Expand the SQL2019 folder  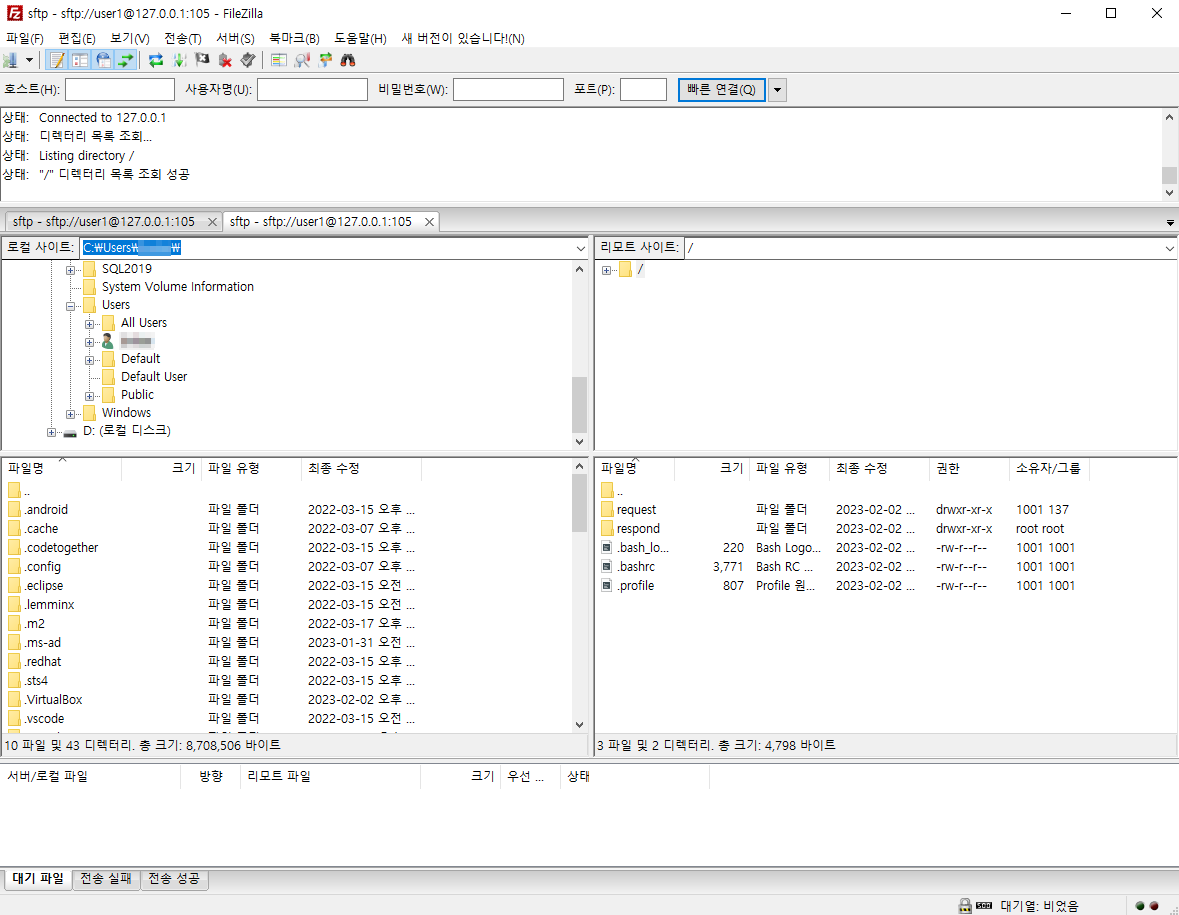[x=70, y=270]
